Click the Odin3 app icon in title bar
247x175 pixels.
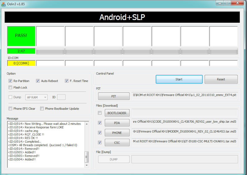click(3, 4)
